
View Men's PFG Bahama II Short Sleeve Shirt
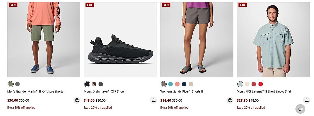click(x=264, y=91)
